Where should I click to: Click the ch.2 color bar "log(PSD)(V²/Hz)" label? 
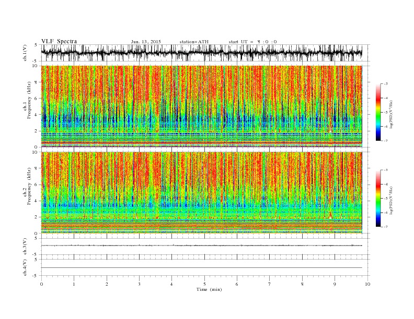pyautogui.click(x=392, y=200)
